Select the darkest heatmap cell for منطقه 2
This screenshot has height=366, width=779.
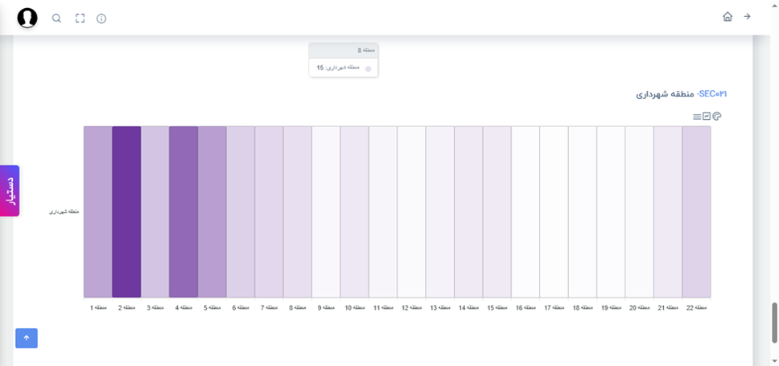(x=126, y=212)
